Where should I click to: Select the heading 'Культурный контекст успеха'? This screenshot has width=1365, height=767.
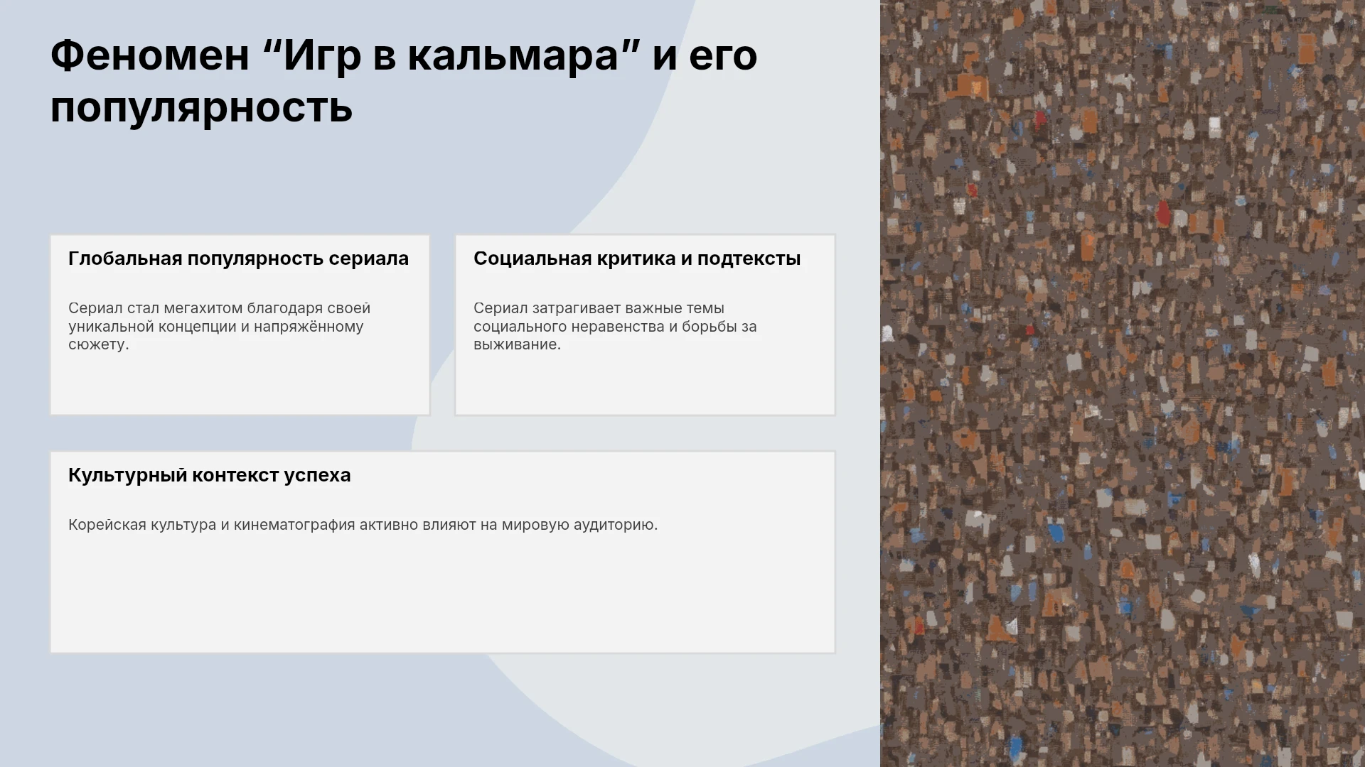pos(210,475)
